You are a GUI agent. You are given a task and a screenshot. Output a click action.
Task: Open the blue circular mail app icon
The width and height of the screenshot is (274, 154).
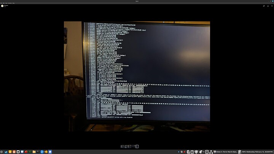[x=42, y=152]
